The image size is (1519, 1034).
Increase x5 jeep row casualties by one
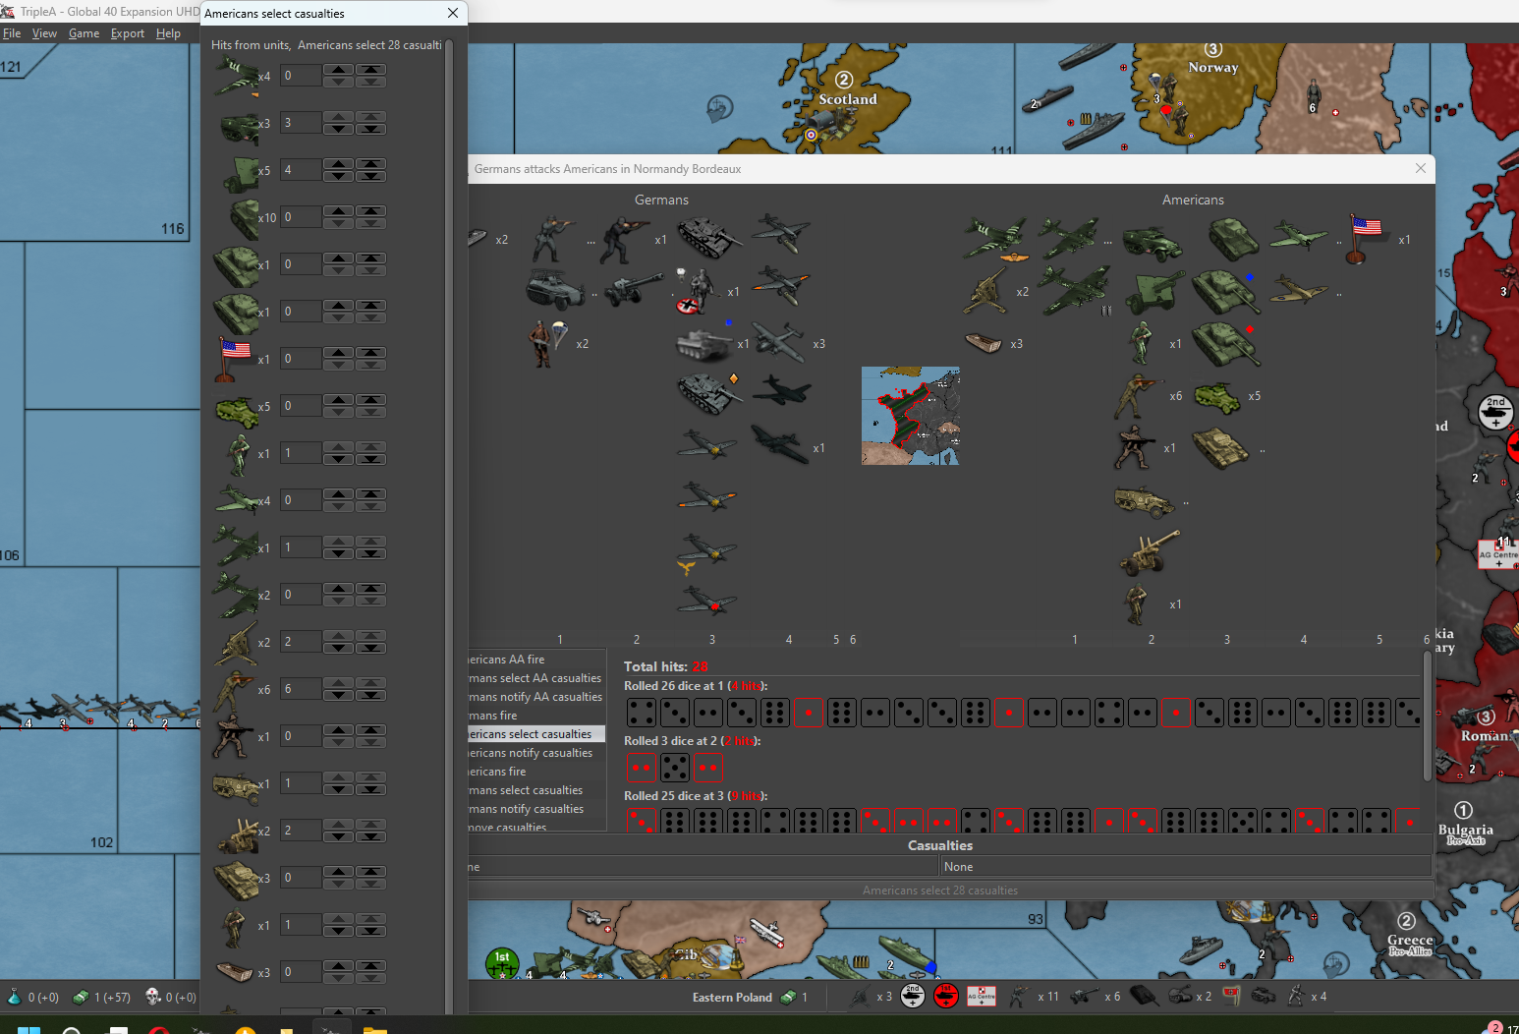338,400
